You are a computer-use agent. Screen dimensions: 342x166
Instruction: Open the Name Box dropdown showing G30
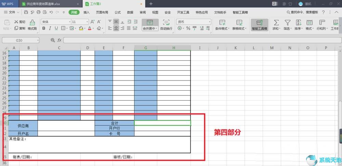point(38,41)
